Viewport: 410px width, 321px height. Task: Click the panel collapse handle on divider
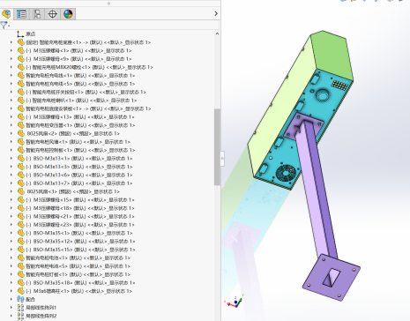[x=222, y=159]
